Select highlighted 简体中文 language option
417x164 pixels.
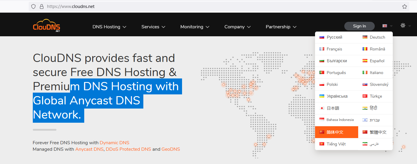pos(335,132)
